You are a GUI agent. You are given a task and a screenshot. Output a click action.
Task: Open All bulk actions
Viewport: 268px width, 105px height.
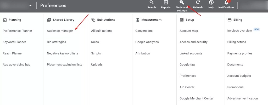coord(102,31)
